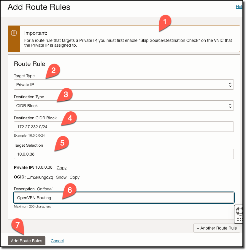Click the Description field containing OpenVPN Routing

coord(123,197)
